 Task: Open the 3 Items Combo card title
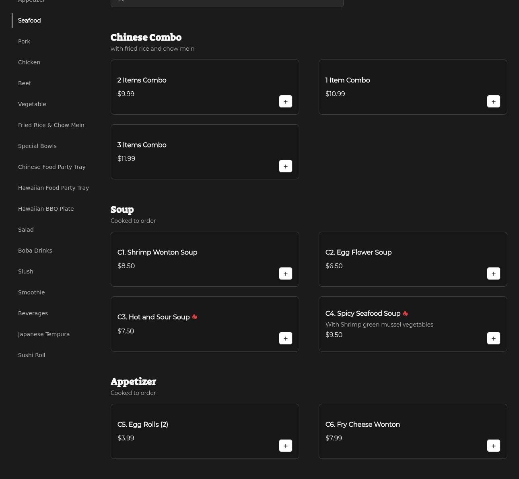coord(142,145)
